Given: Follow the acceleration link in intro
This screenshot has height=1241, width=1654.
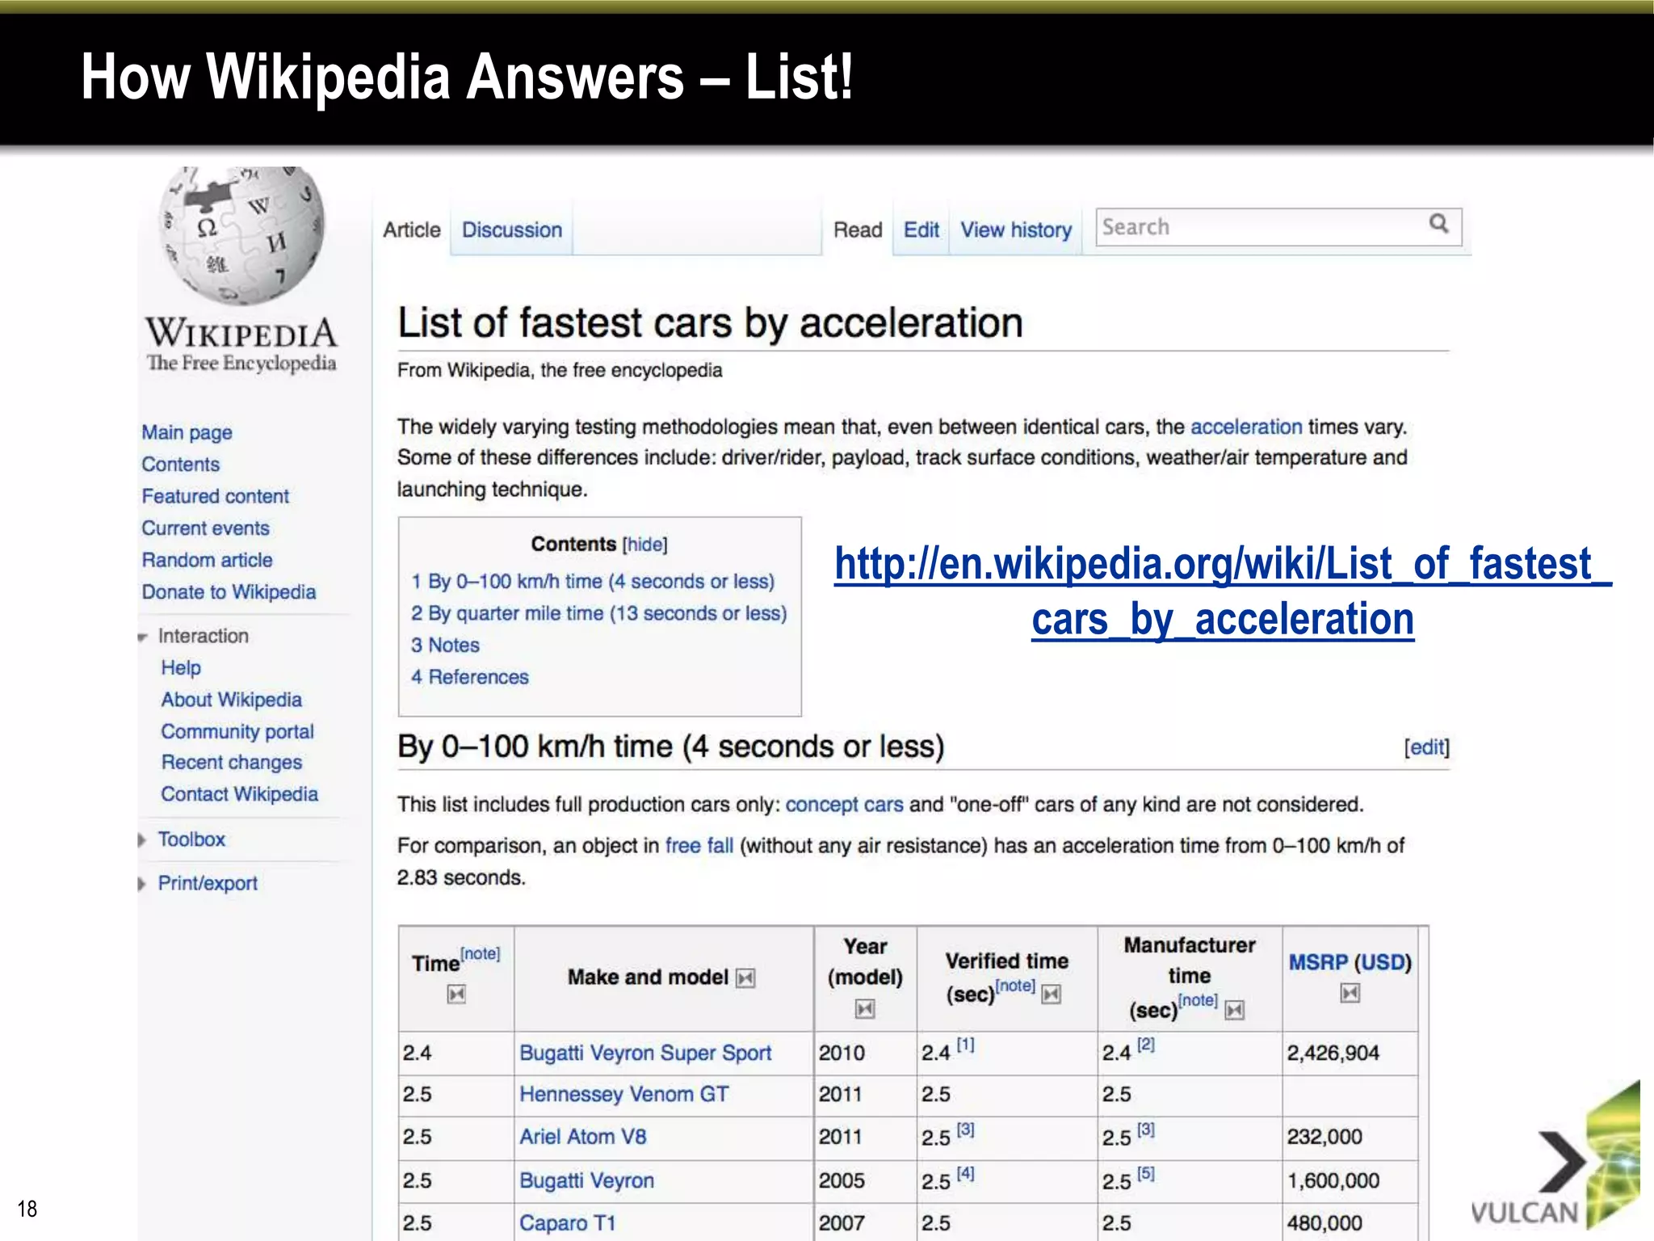Looking at the screenshot, I should (1246, 427).
